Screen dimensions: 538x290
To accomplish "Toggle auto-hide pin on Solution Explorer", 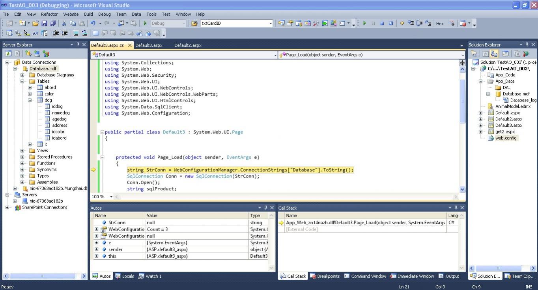I will (527, 44).
